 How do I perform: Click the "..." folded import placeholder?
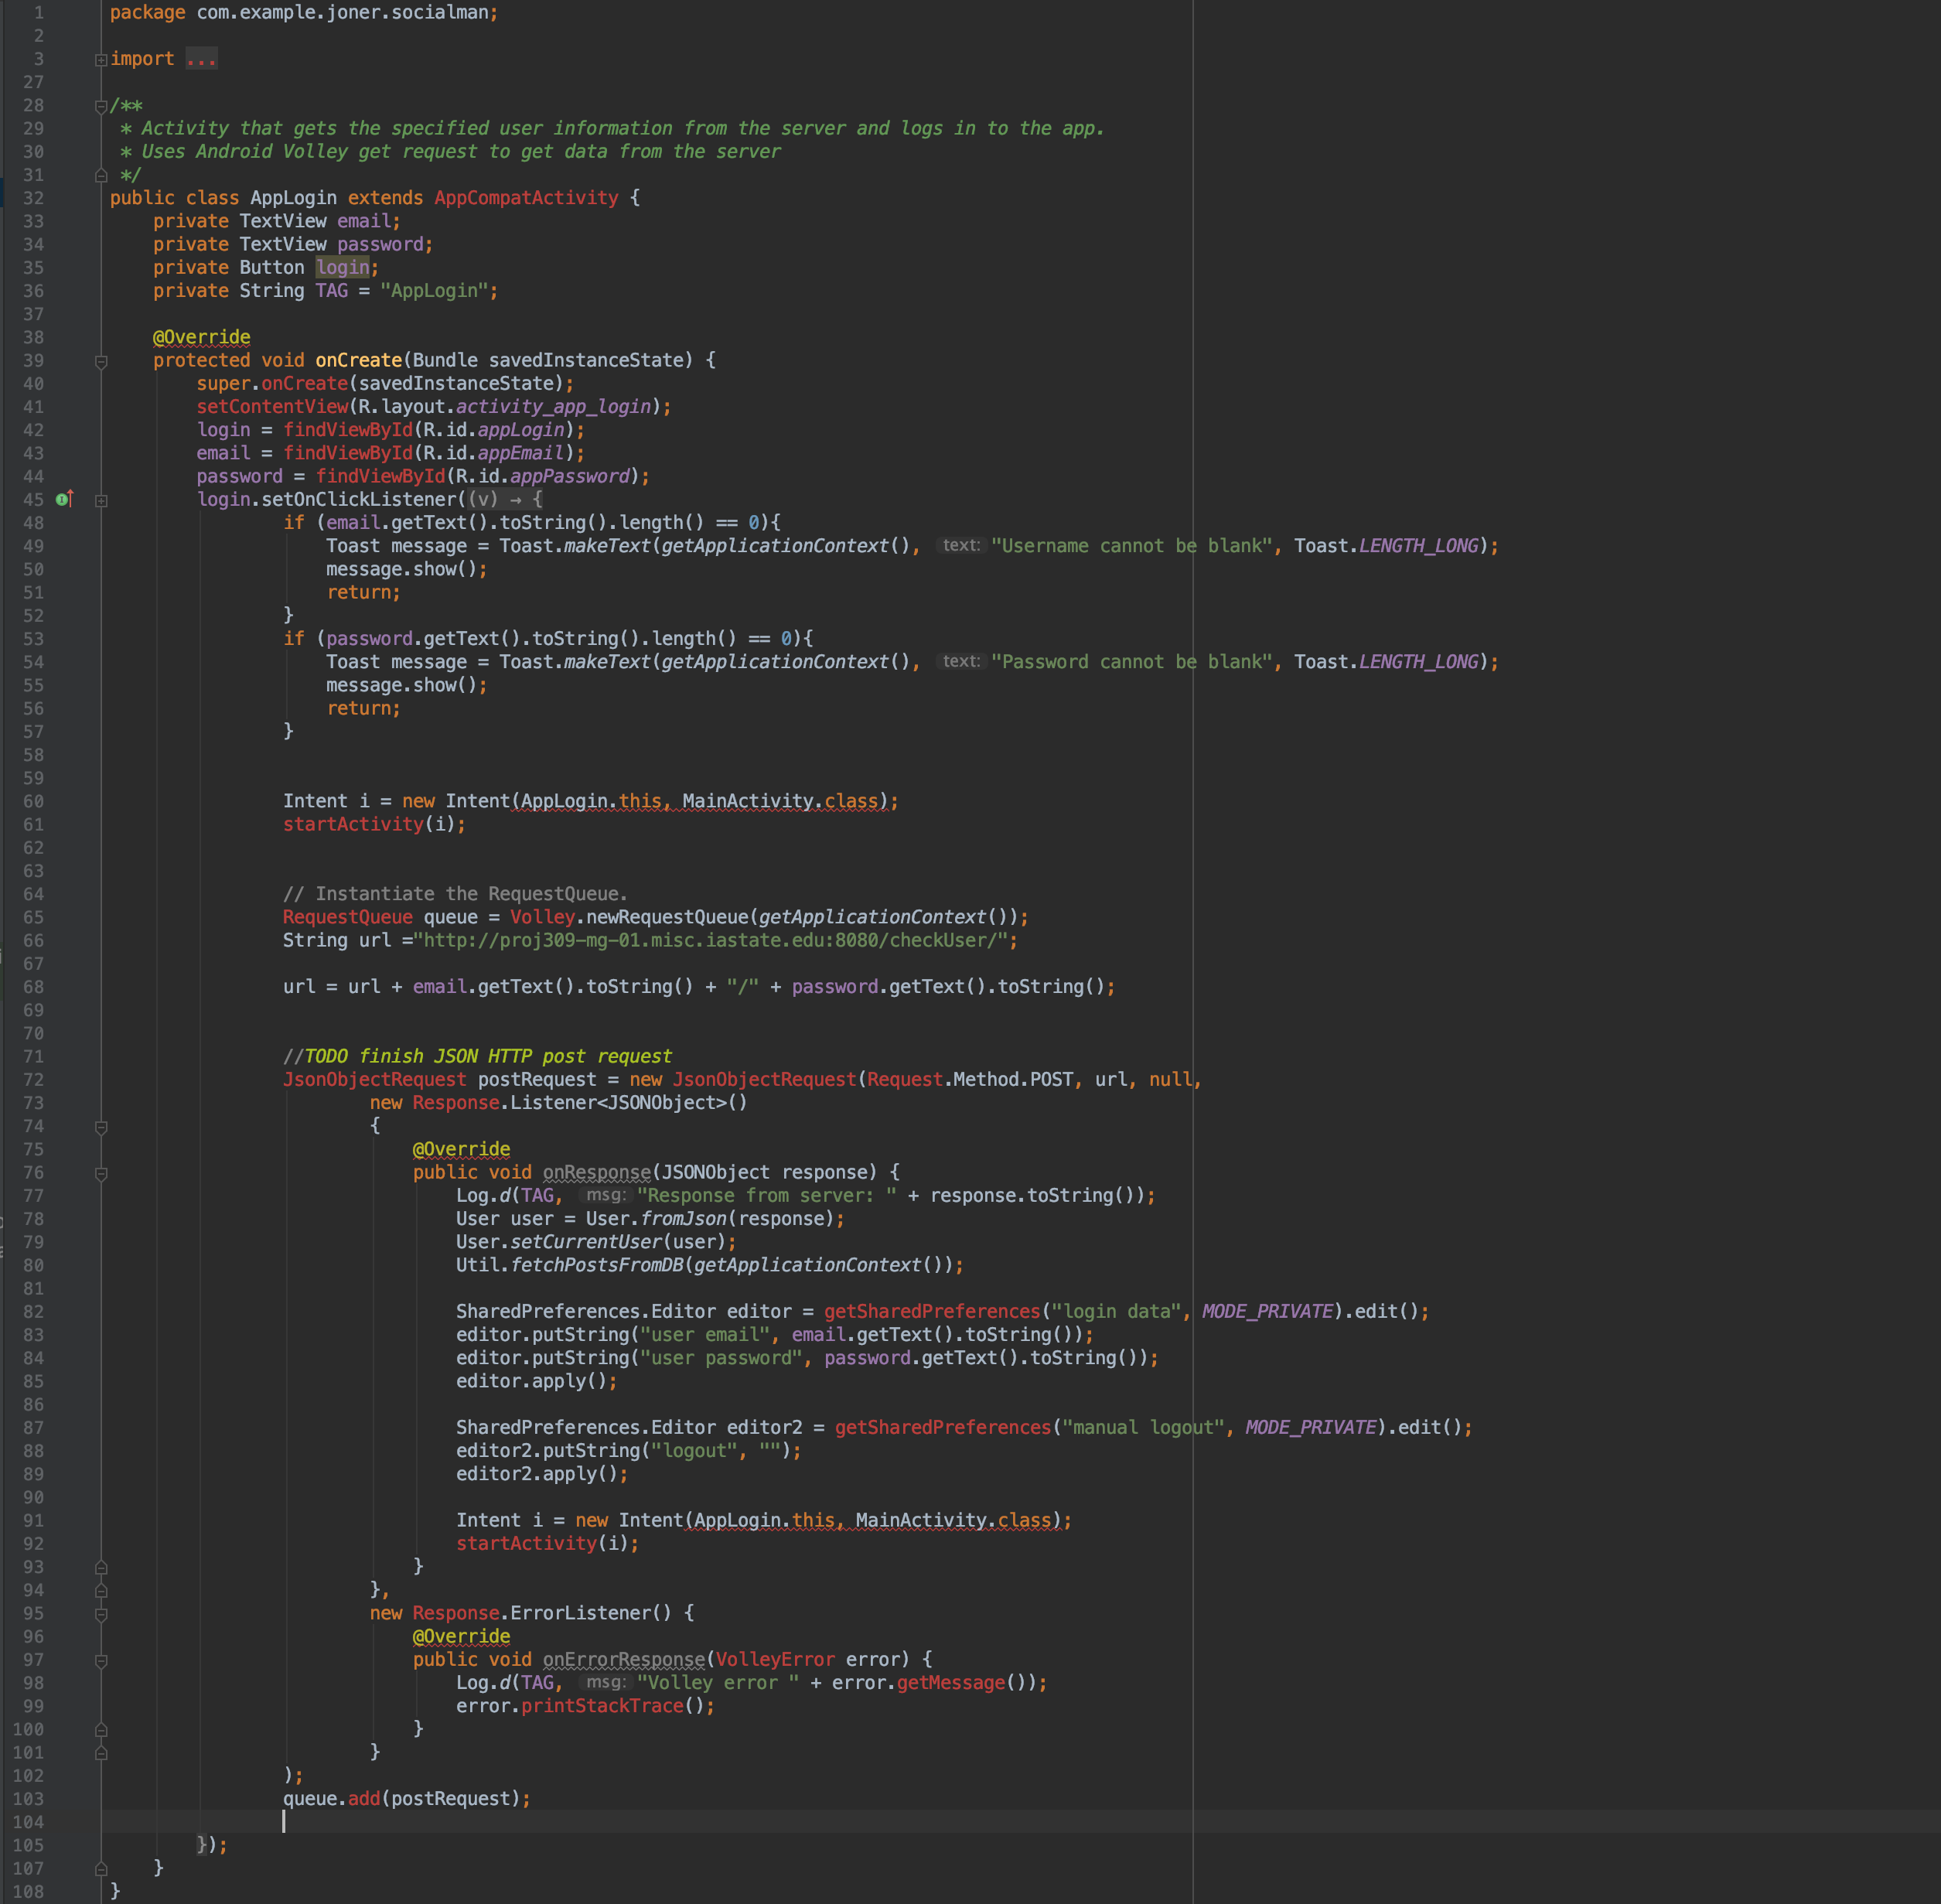[x=201, y=59]
